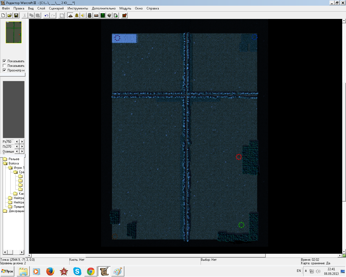Show hidden tray icons arrow

[306, 271]
